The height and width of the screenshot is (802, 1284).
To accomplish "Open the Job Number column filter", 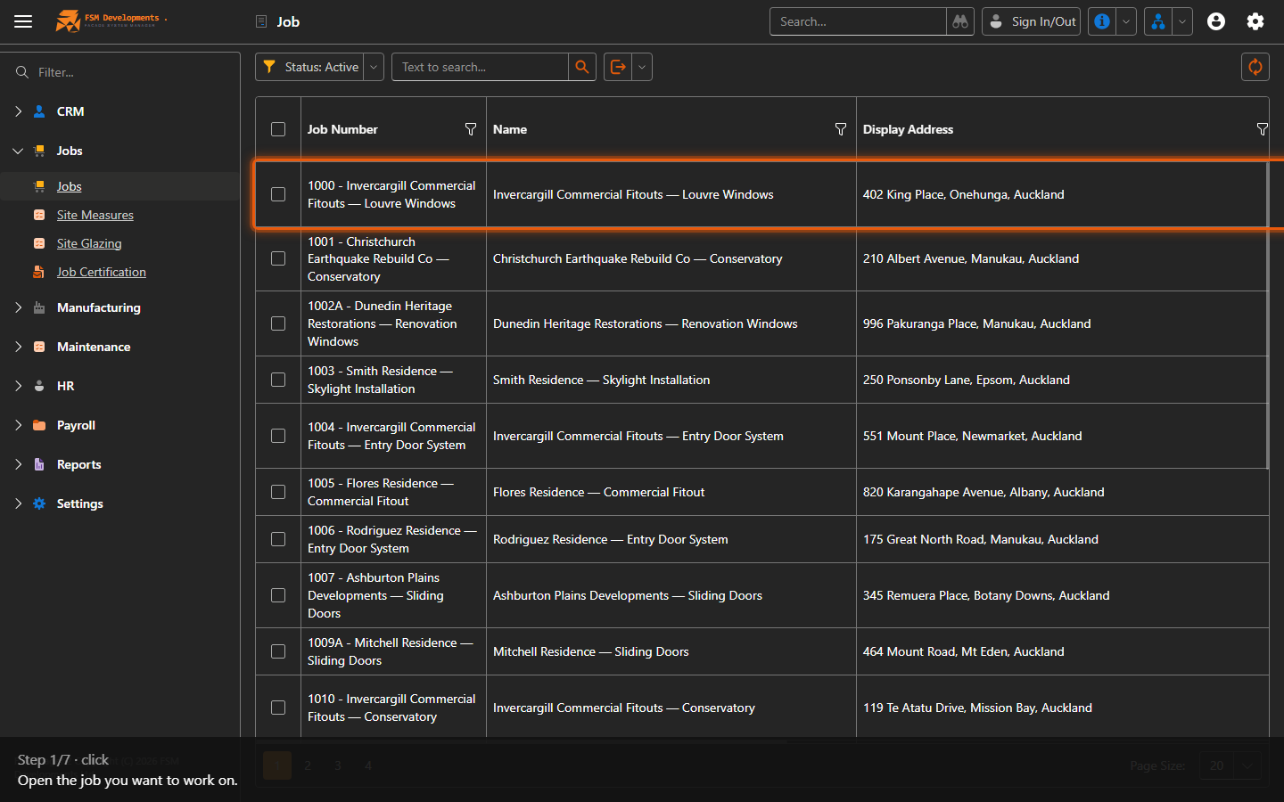I will point(471,129).
